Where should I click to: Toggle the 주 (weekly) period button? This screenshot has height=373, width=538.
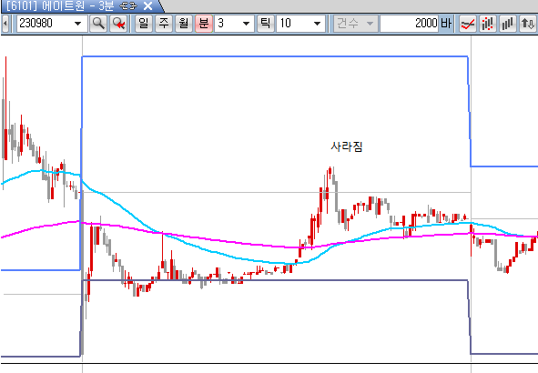coord(164,24)
